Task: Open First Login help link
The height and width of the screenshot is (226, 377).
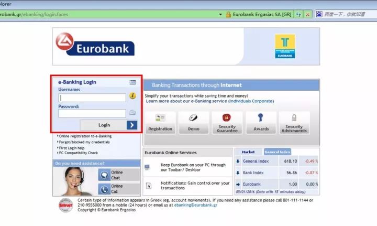Action: (x=72, y=148)
